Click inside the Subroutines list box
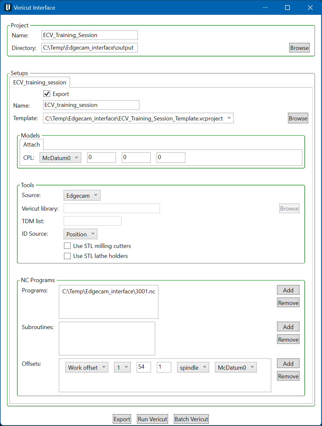This screenshot has height=426, width=322. [107, 338]
